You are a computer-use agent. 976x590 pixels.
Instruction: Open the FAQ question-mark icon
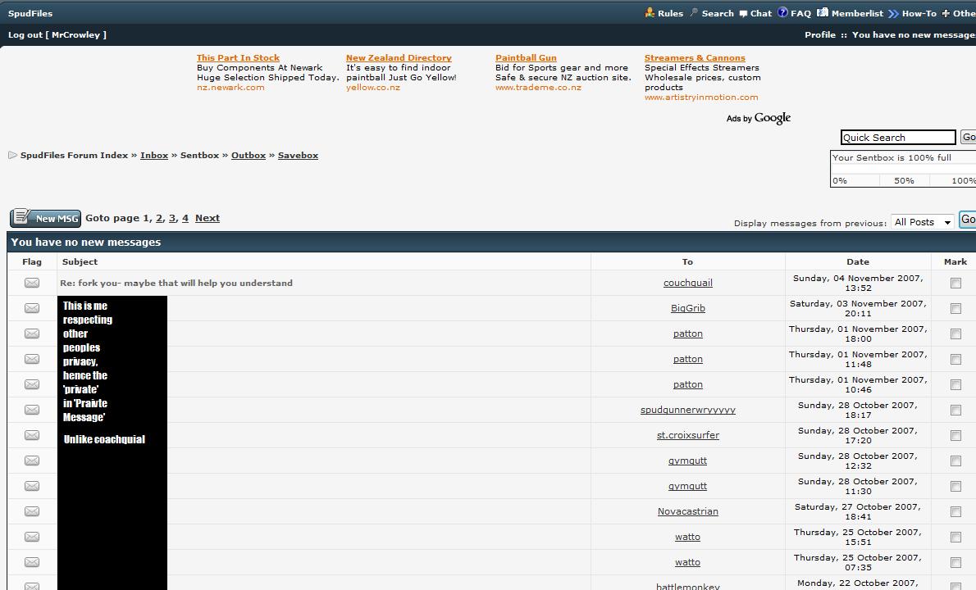click(782, 13)
